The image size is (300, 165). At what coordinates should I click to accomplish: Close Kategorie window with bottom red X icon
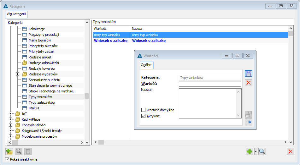(291, 151)
